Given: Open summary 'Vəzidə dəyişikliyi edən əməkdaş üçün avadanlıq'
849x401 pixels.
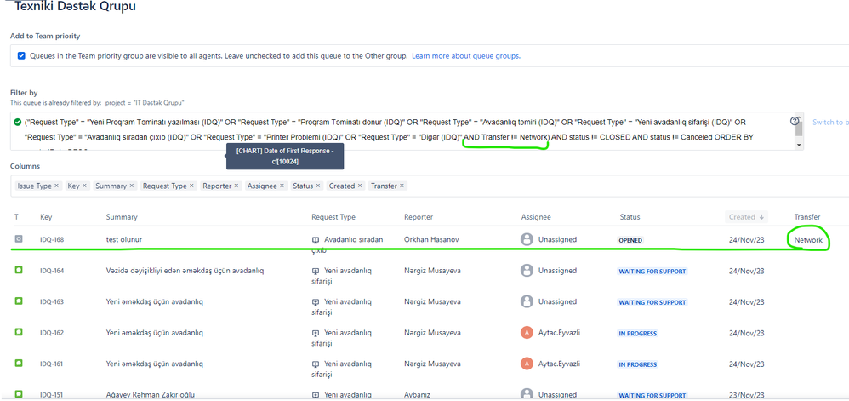Looking at the screenshot, I should 185,271.
